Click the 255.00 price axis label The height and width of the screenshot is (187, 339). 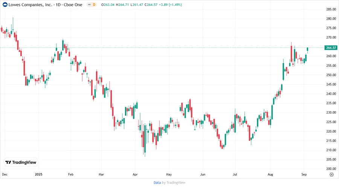click(x=331, y=65)
